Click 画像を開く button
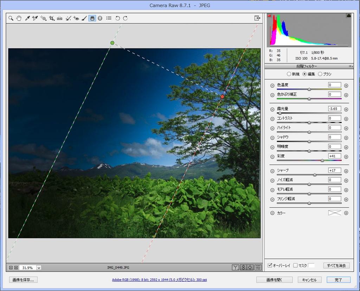Screen dimensions: 360x291 tap(274, 280)
